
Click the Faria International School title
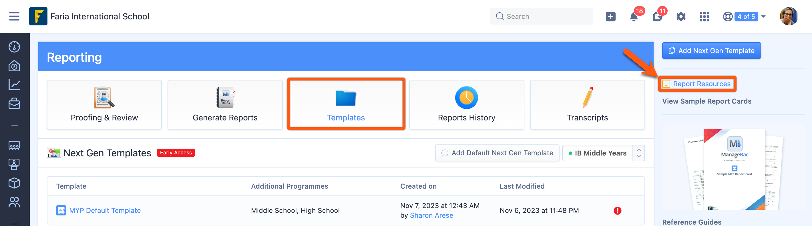point(99,16)
